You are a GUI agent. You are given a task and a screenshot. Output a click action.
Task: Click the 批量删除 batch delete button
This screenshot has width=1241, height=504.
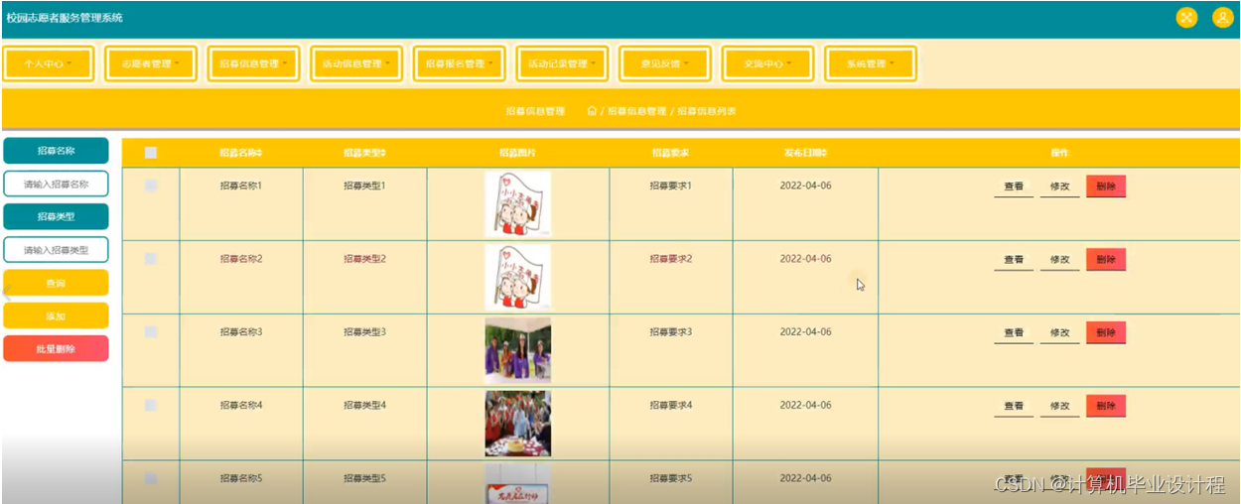[56, 349]
